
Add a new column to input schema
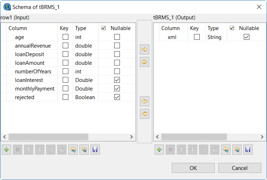pos(6,150)
